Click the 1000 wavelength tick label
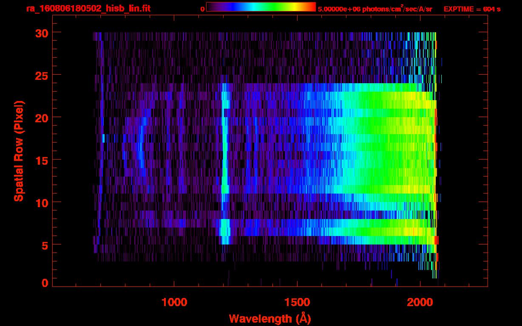Image resolution: width=522 pixels, height=326 pixels. pos(174,302)
